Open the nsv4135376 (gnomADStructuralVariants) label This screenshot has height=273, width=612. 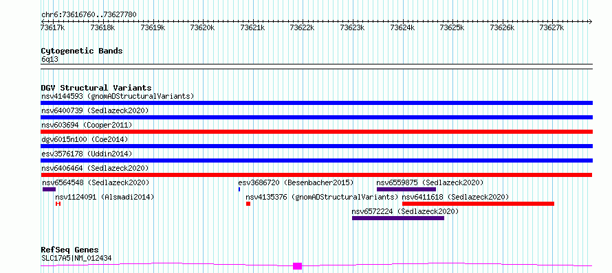click(x=323, y=197)
